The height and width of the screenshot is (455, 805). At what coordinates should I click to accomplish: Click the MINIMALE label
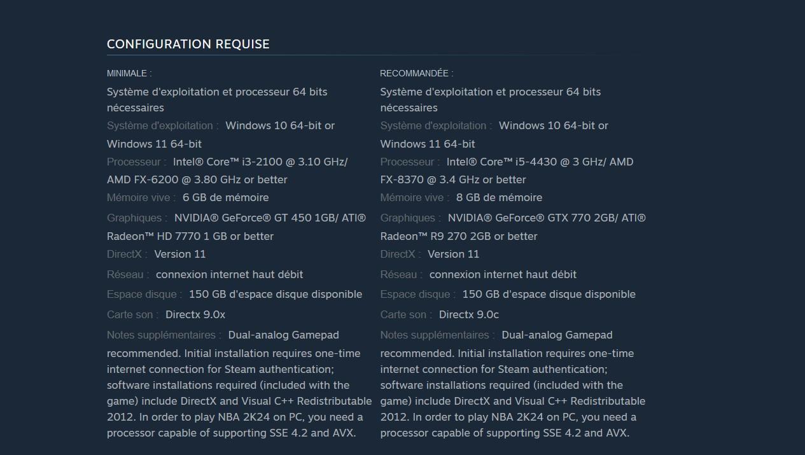(x=129, y=73)
